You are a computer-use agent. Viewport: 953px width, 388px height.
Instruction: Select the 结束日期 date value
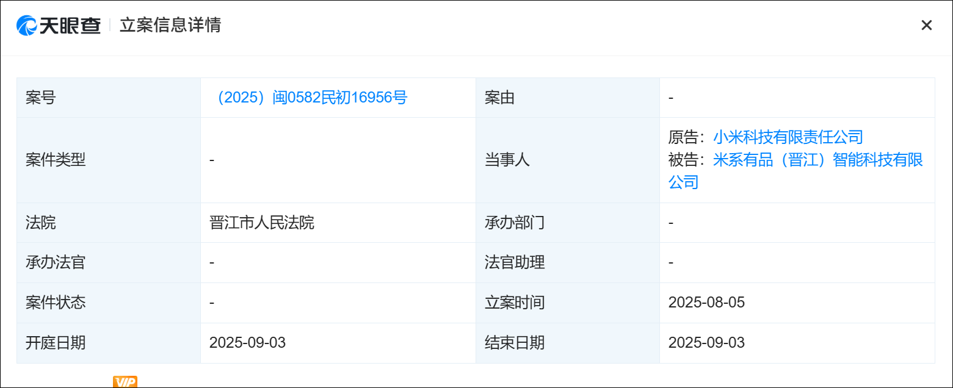pyautogui.click(x=706, y=343)
